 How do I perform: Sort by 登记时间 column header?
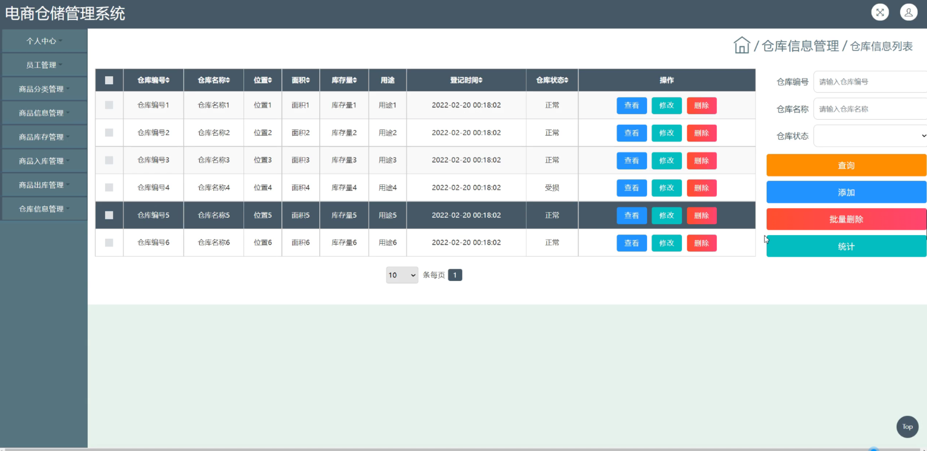466,80
